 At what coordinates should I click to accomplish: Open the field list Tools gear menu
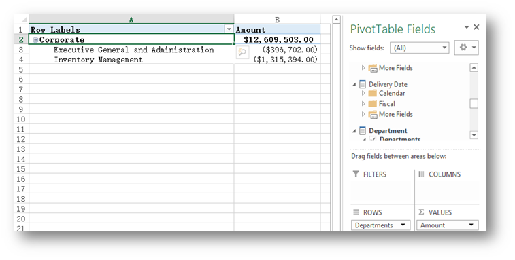[467, 48]
